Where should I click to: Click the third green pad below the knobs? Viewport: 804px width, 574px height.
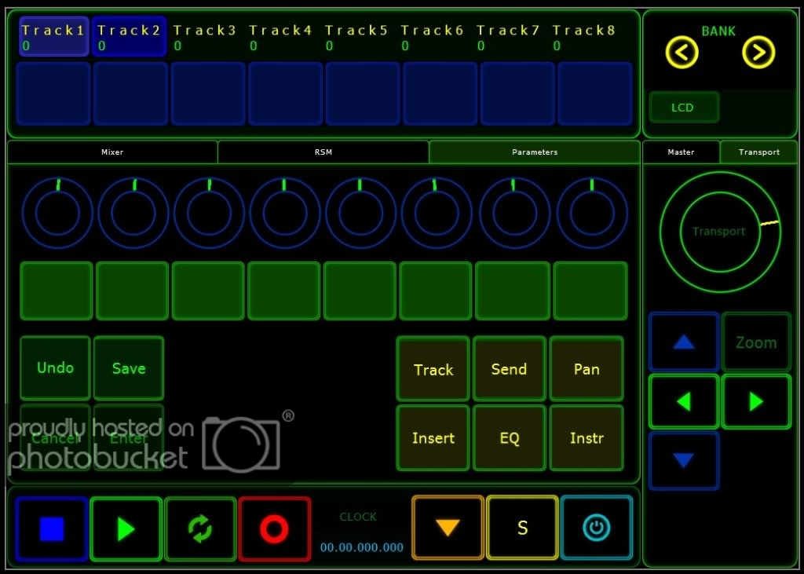(x=208, y=291)
